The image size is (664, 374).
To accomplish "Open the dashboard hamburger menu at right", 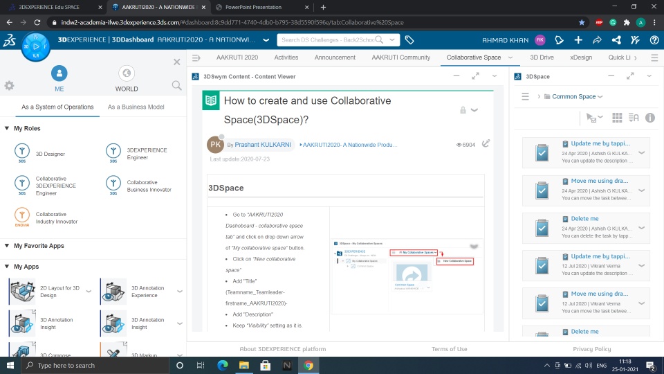I will (654, 57).
